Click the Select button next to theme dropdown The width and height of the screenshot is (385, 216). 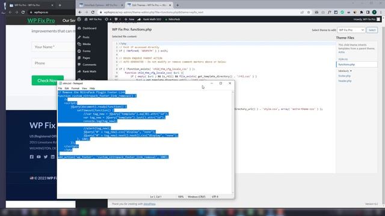tap(372, 30)
